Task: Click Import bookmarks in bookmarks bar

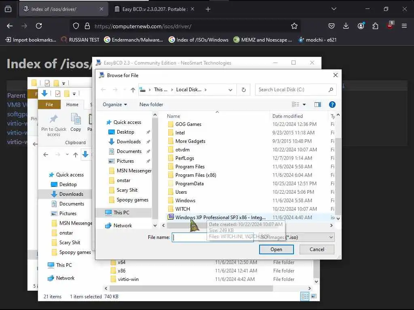Action: point(31,40)
